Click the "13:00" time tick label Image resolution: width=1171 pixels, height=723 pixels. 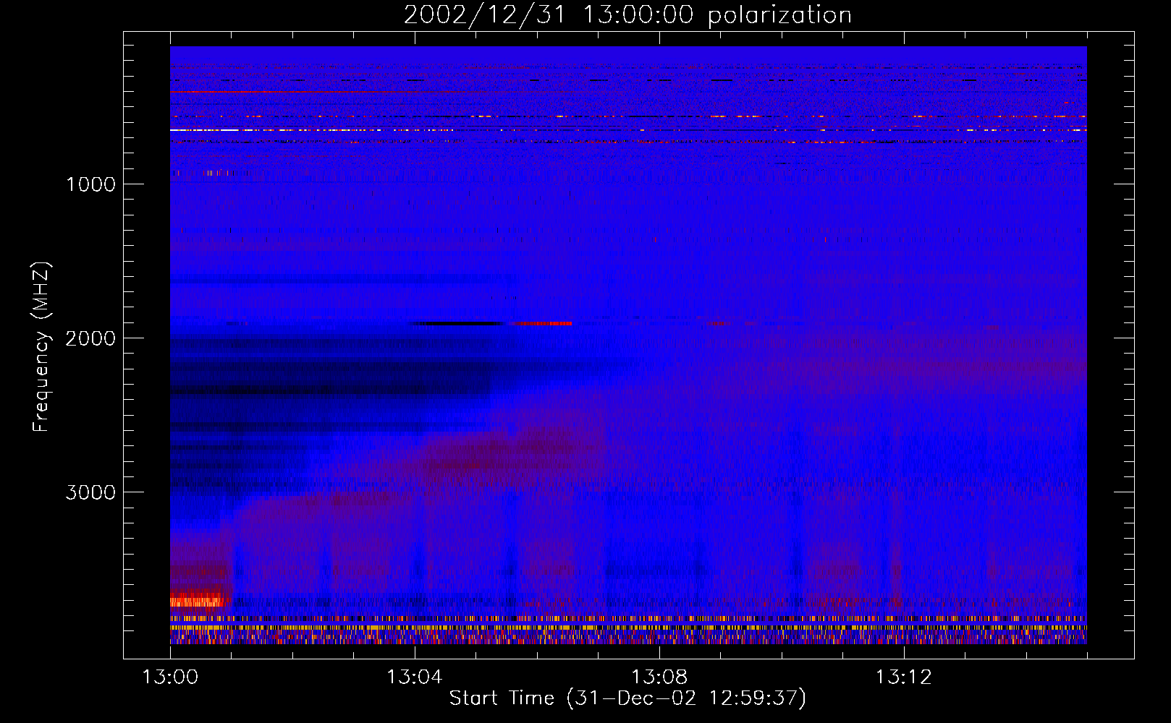tap(170, 677)
